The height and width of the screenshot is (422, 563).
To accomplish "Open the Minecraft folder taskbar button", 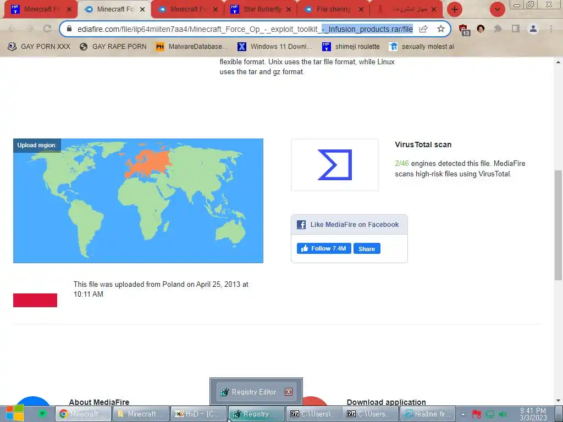I will (x=141, y=414).
